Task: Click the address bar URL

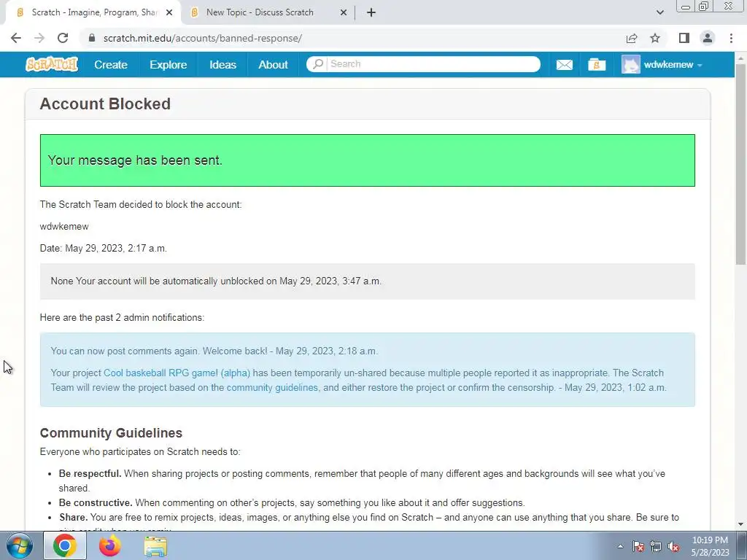Action: coord(203,38)
